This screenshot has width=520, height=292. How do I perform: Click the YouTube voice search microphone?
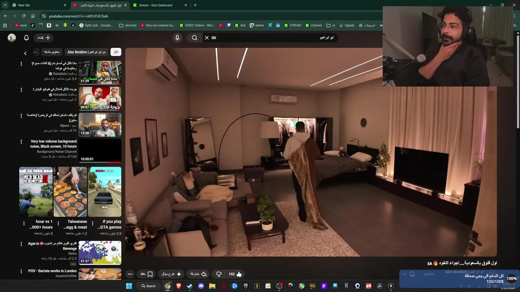click(177, 38)
